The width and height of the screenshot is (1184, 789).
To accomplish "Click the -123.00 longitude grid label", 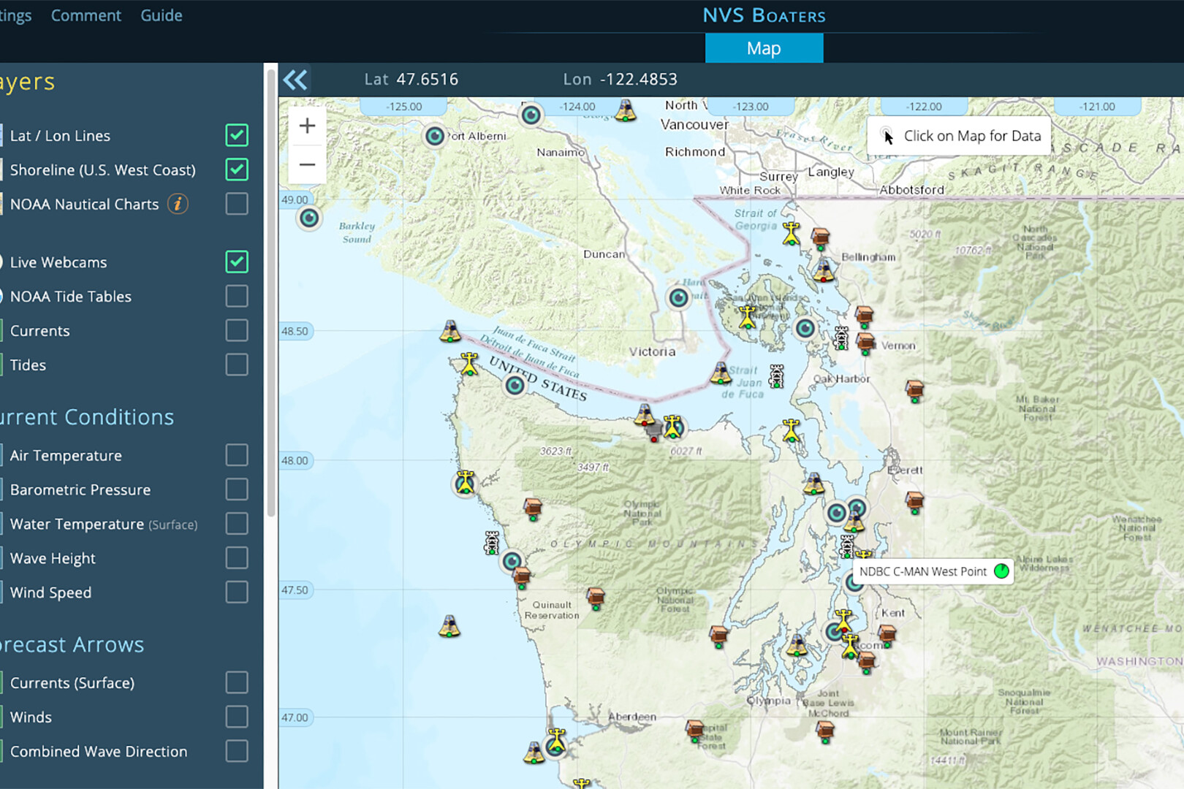I will point(751,107).
